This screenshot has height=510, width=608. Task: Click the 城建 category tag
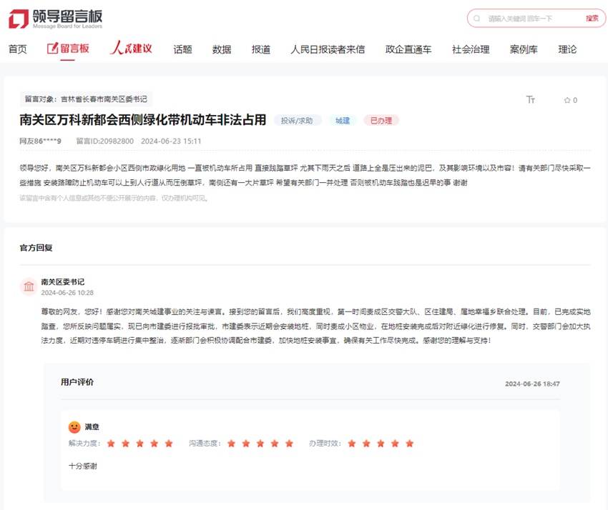pyautogui.click(x=343, y=120)
